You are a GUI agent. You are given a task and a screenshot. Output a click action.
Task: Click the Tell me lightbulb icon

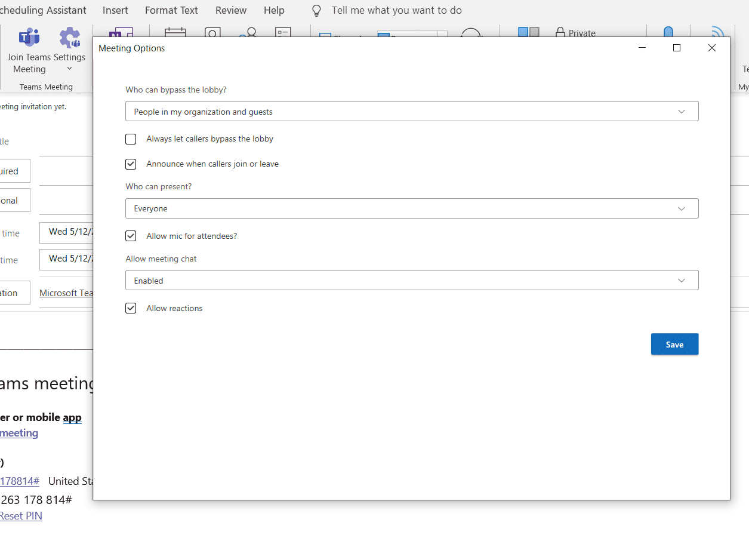click(317, 11)
